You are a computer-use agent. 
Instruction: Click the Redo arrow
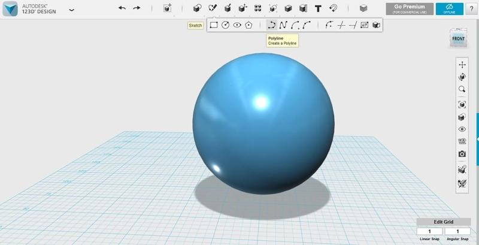[x=137, y=8]
